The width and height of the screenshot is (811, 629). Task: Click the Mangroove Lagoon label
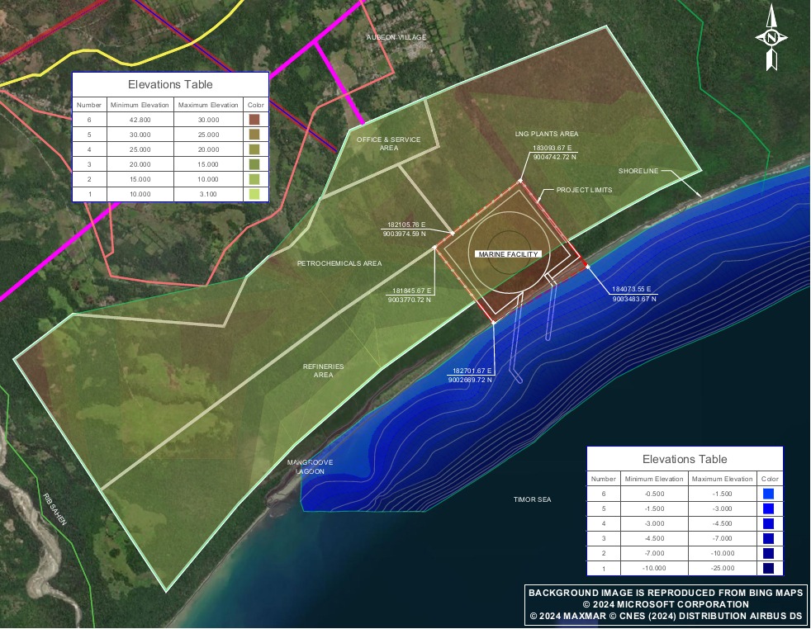(x=310, y=467)
